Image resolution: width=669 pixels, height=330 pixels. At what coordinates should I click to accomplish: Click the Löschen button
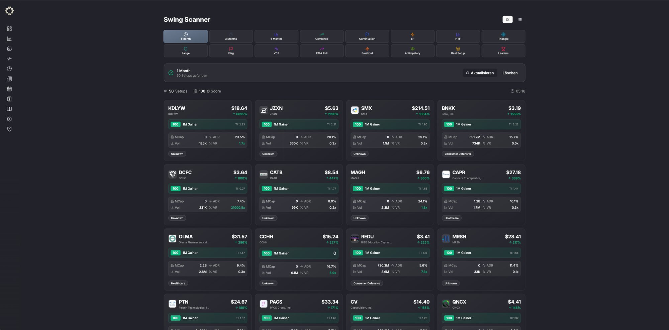[x=510, y=73]
